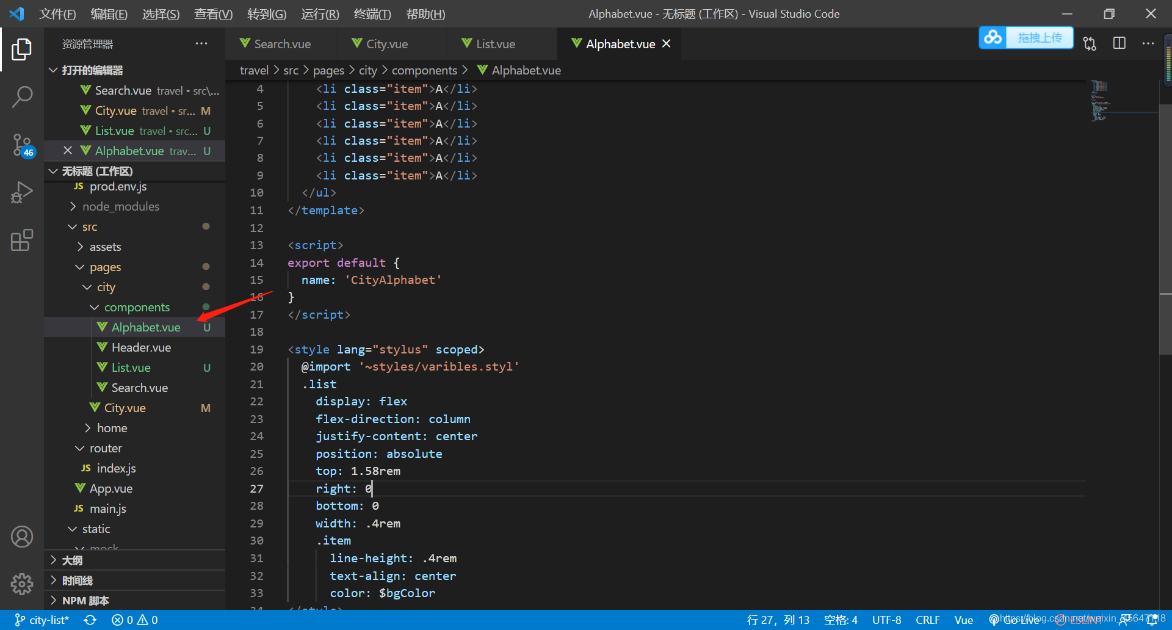Click the components breadcrumb segment
The width and height of the screenshot is (1172, 630).
point(424,70)
